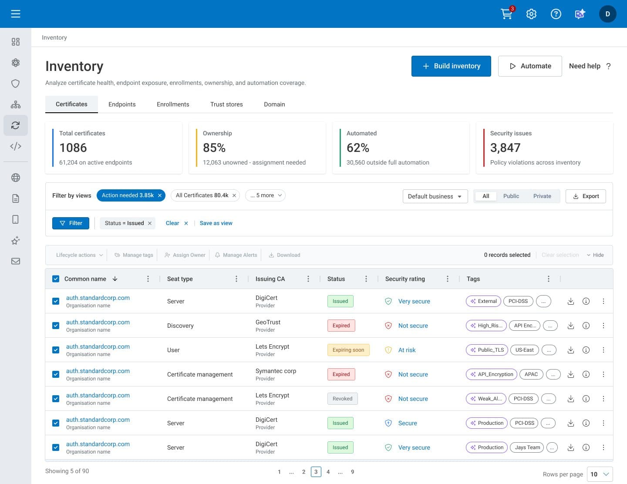The height and width of the screenshot is (484, 627).
Task: Uncheck the Symantec corp row checkbox
Action: point(56,374)
